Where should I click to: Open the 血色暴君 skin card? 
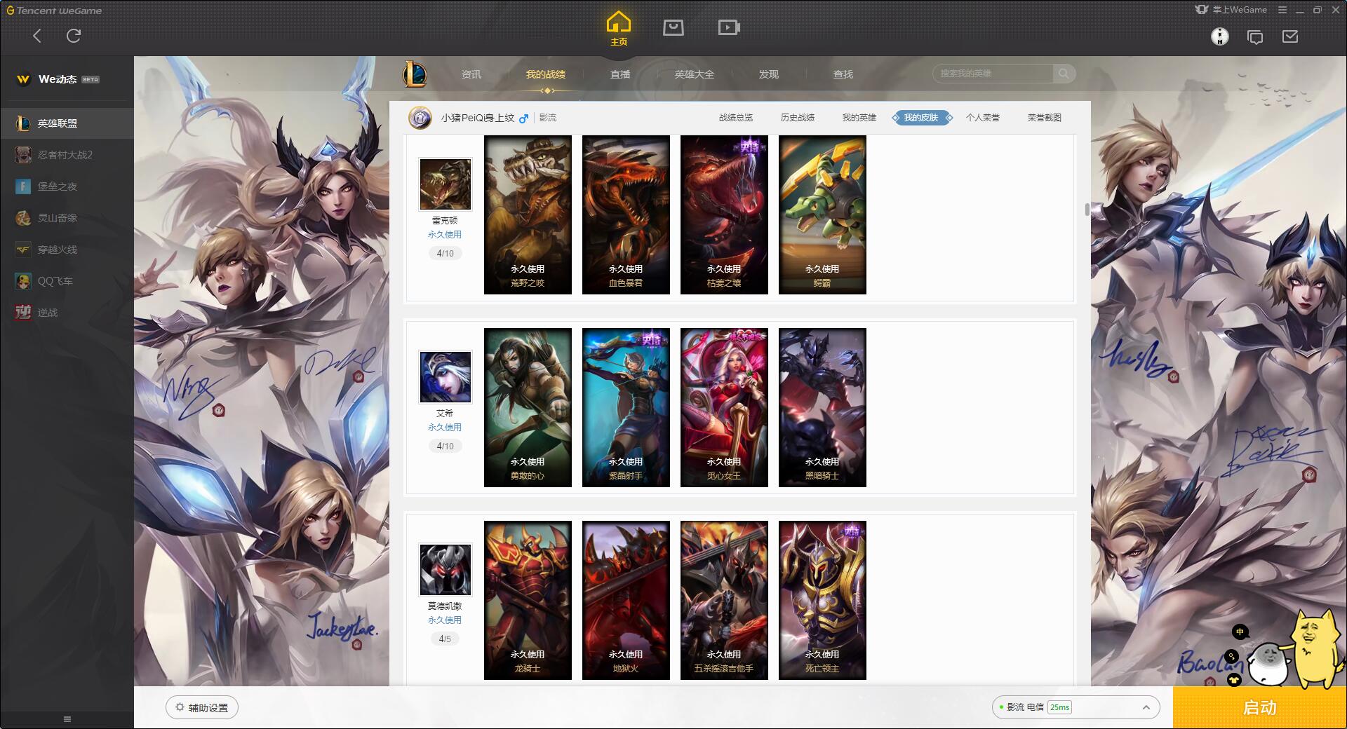pyautogui.click(x=626, y=214)
